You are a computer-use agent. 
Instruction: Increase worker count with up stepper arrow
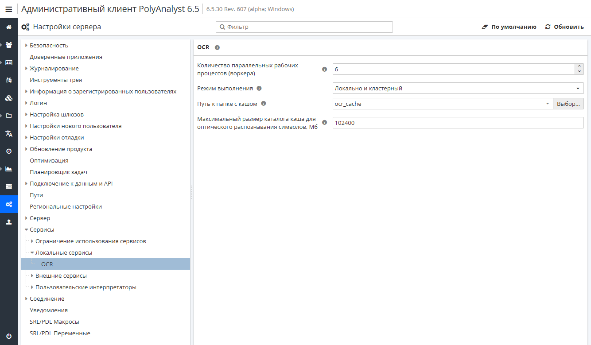[579, 66]
